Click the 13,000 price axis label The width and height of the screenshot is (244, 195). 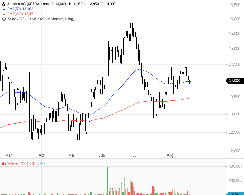(235, 114)
